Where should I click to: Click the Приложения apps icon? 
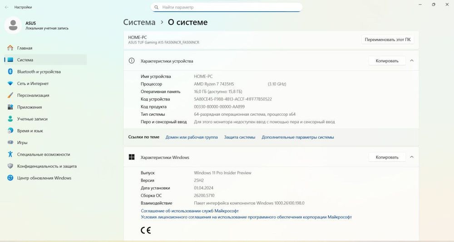10,107
